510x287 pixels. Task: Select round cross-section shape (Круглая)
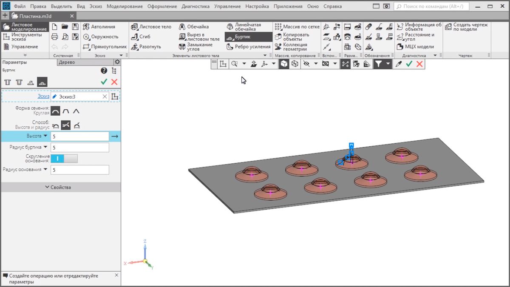point(55,111)
